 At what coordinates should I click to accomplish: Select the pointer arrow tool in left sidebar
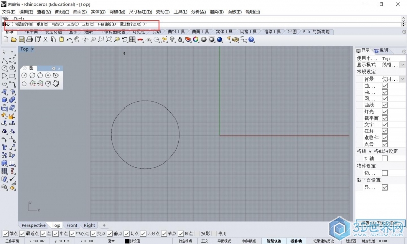click(4, 52)
